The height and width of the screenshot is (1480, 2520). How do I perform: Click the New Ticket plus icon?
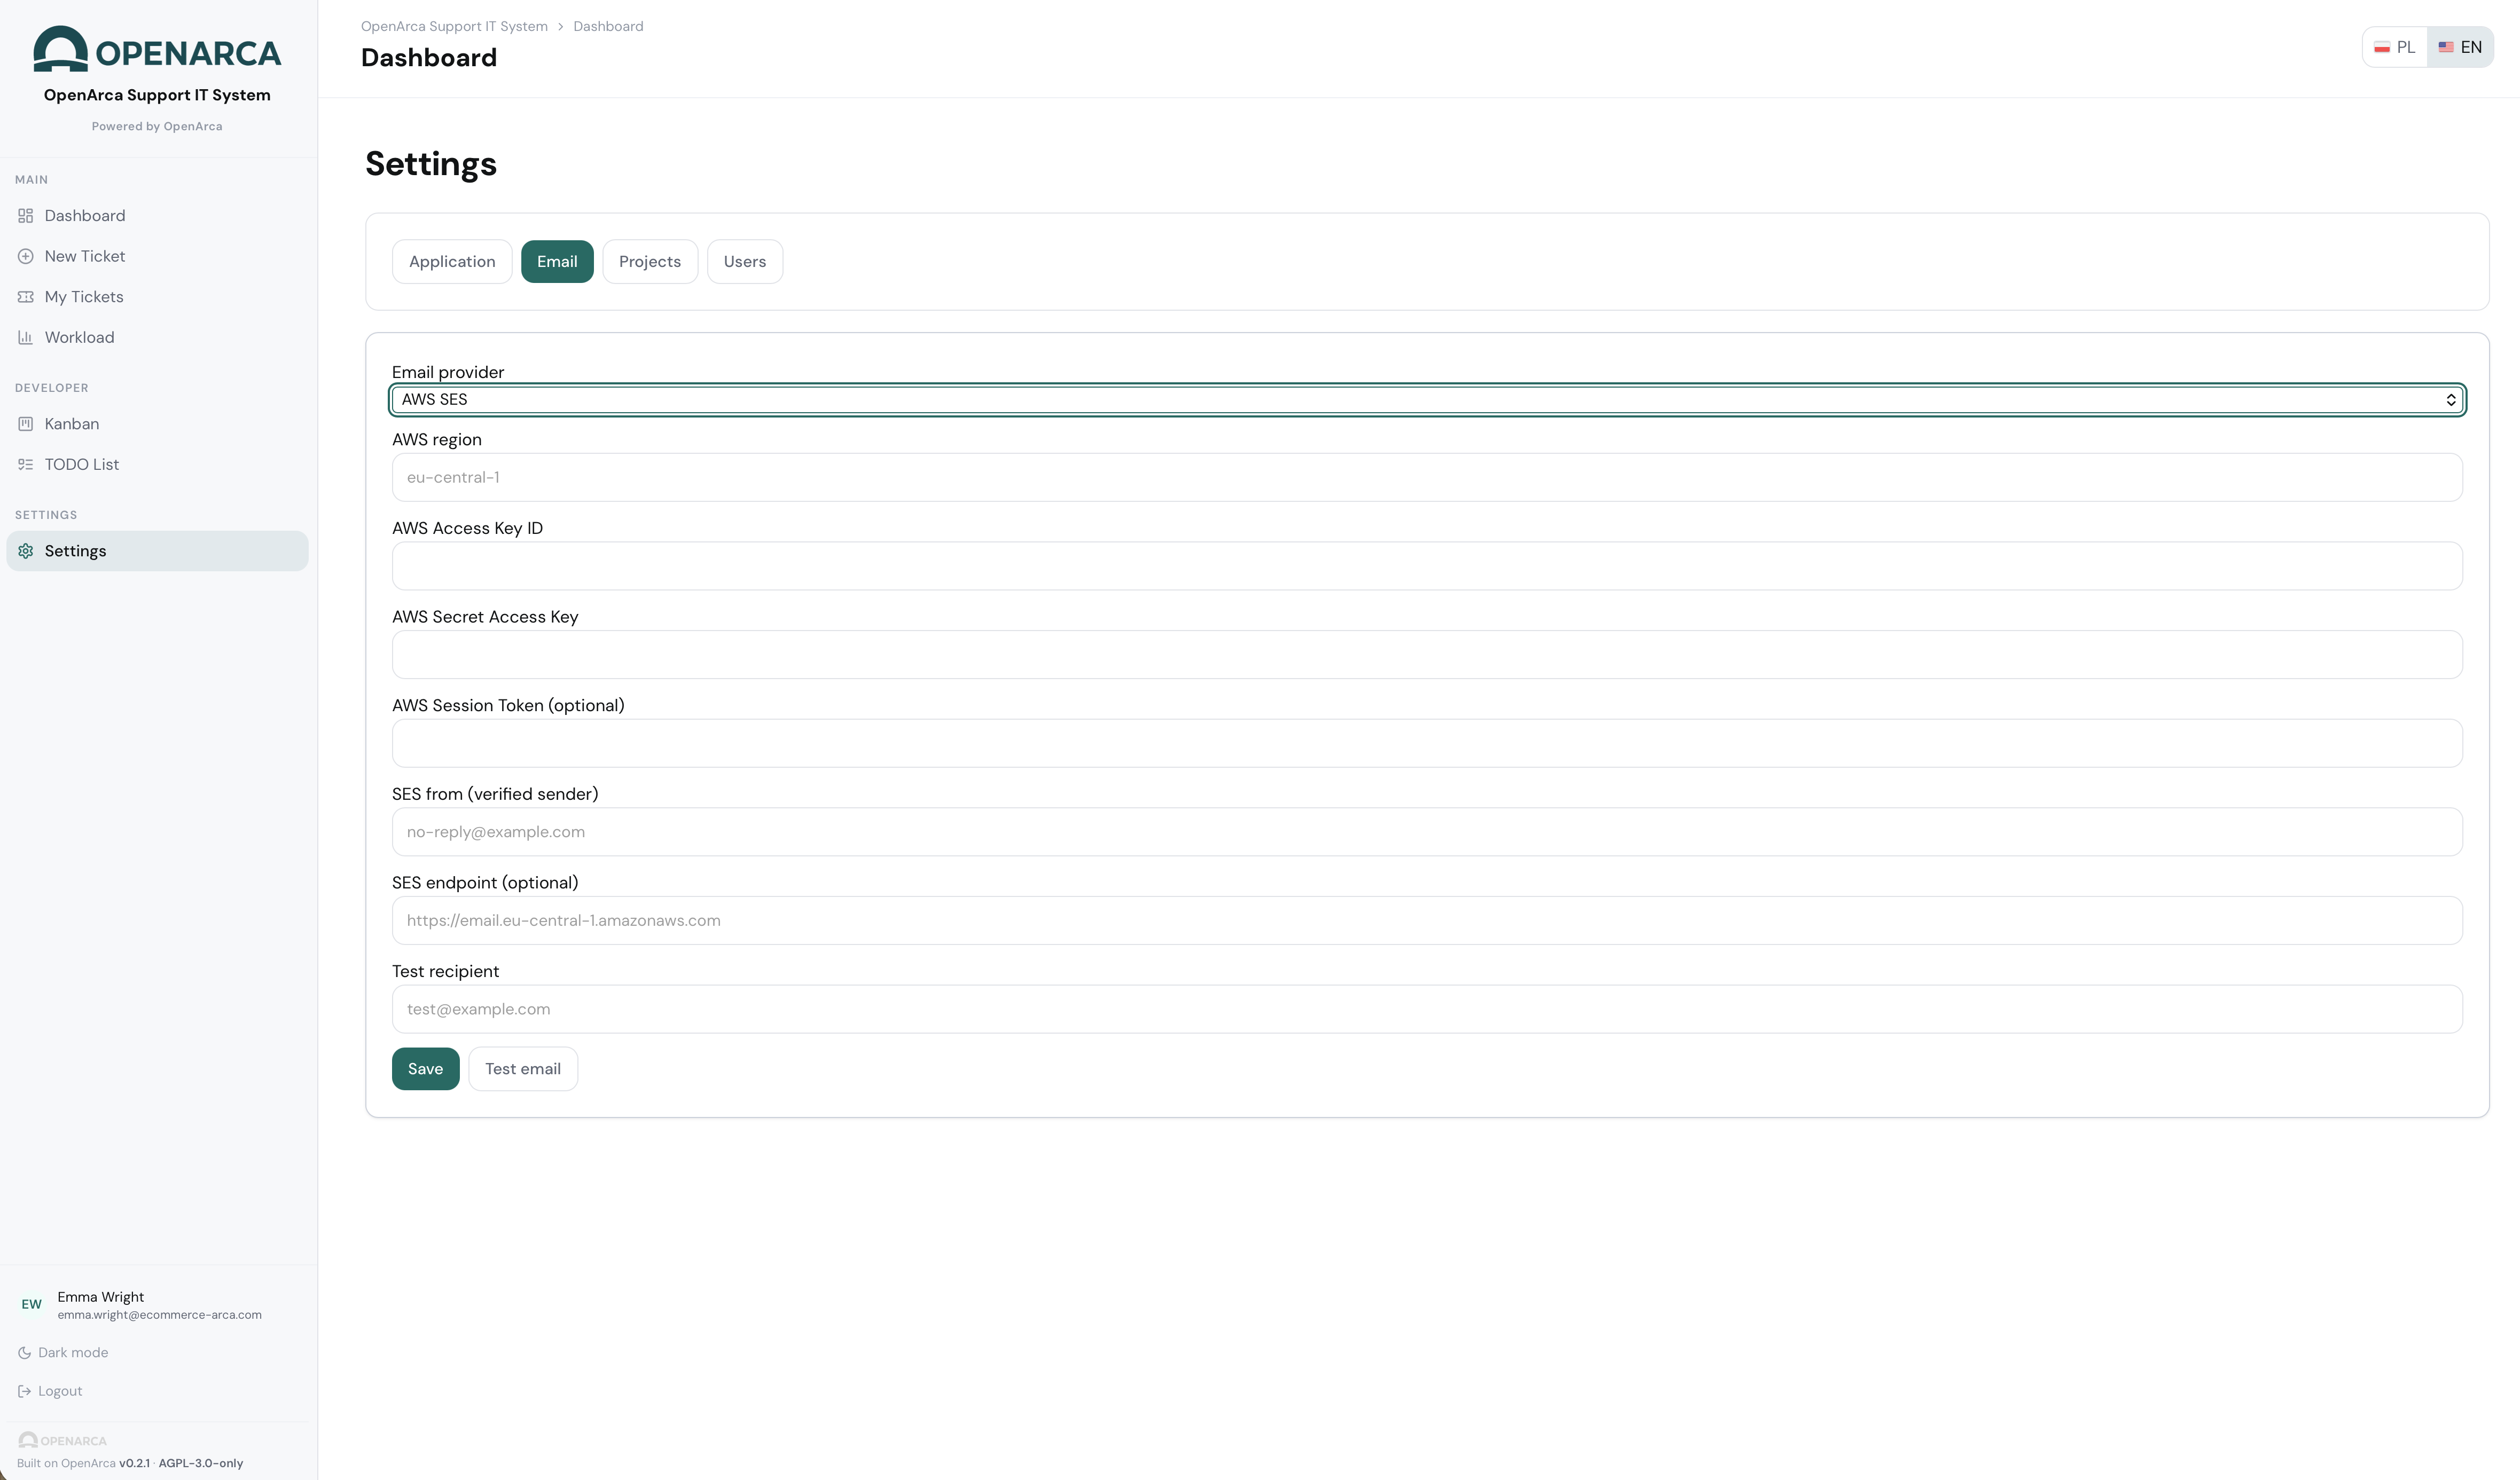(x=26, y=256)
